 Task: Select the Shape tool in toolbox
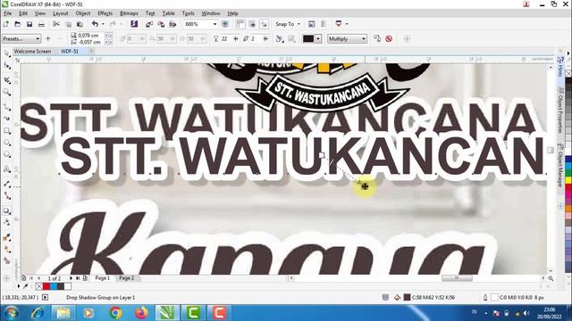pos(6,66)
